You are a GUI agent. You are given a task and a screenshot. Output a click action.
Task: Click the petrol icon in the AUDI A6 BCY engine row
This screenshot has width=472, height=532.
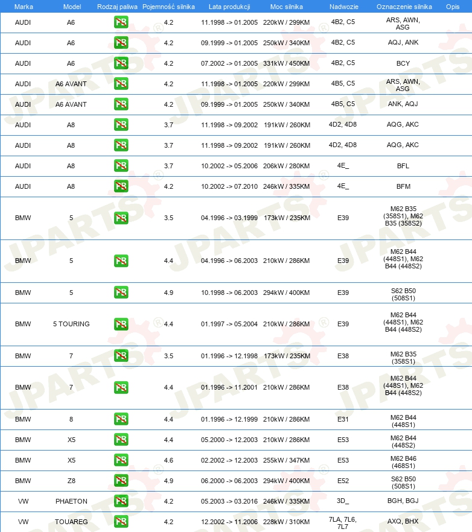[x=121, y=63]
